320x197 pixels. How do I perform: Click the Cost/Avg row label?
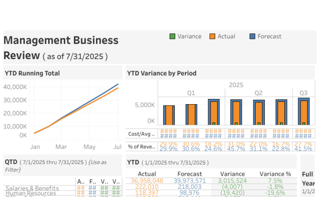coord(141,134)
